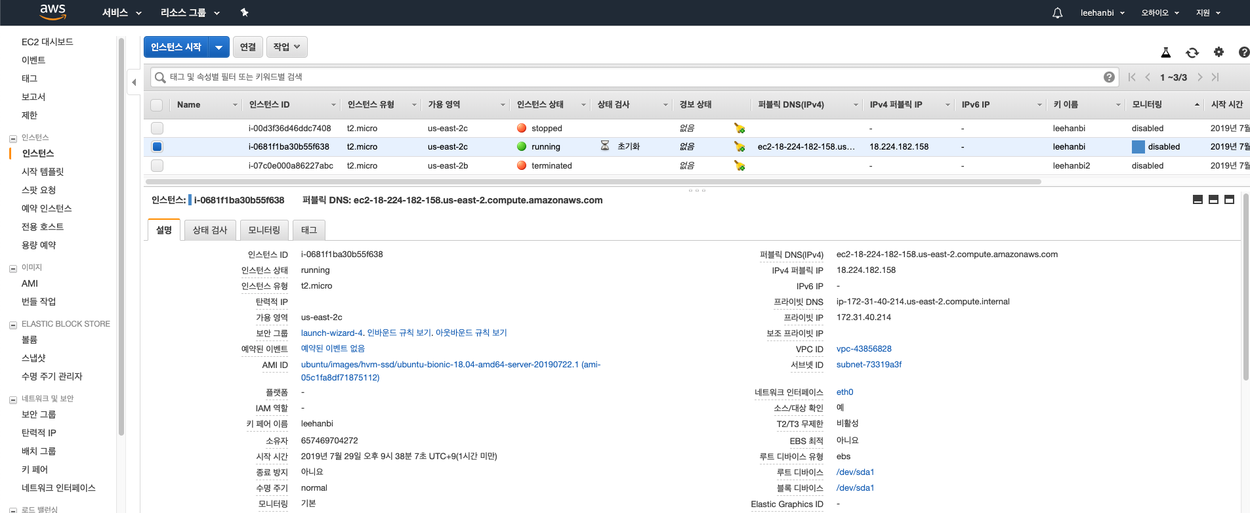Switch to the 모니터링 tab

(x=264, y=230)
